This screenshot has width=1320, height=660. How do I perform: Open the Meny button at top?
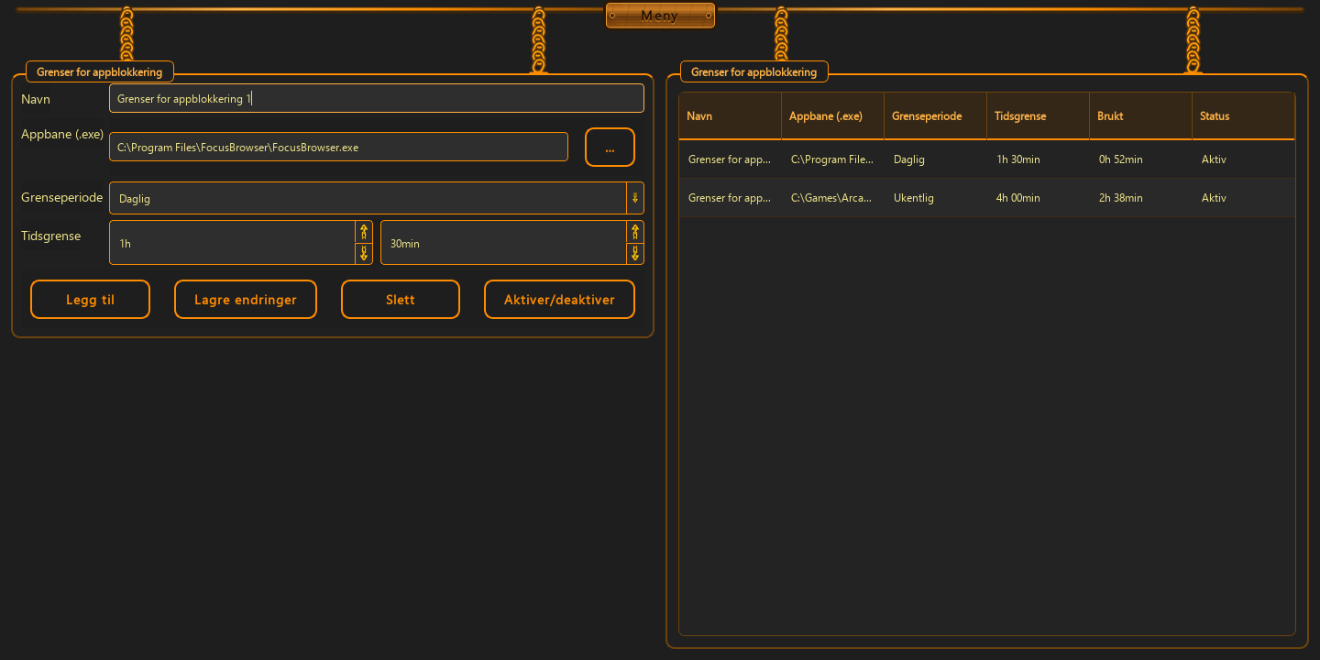[x=660, y=16]
